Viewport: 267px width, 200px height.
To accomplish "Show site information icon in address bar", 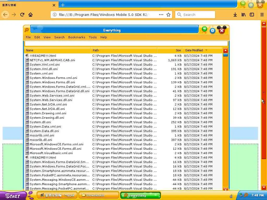I will (x=55, y=15).
